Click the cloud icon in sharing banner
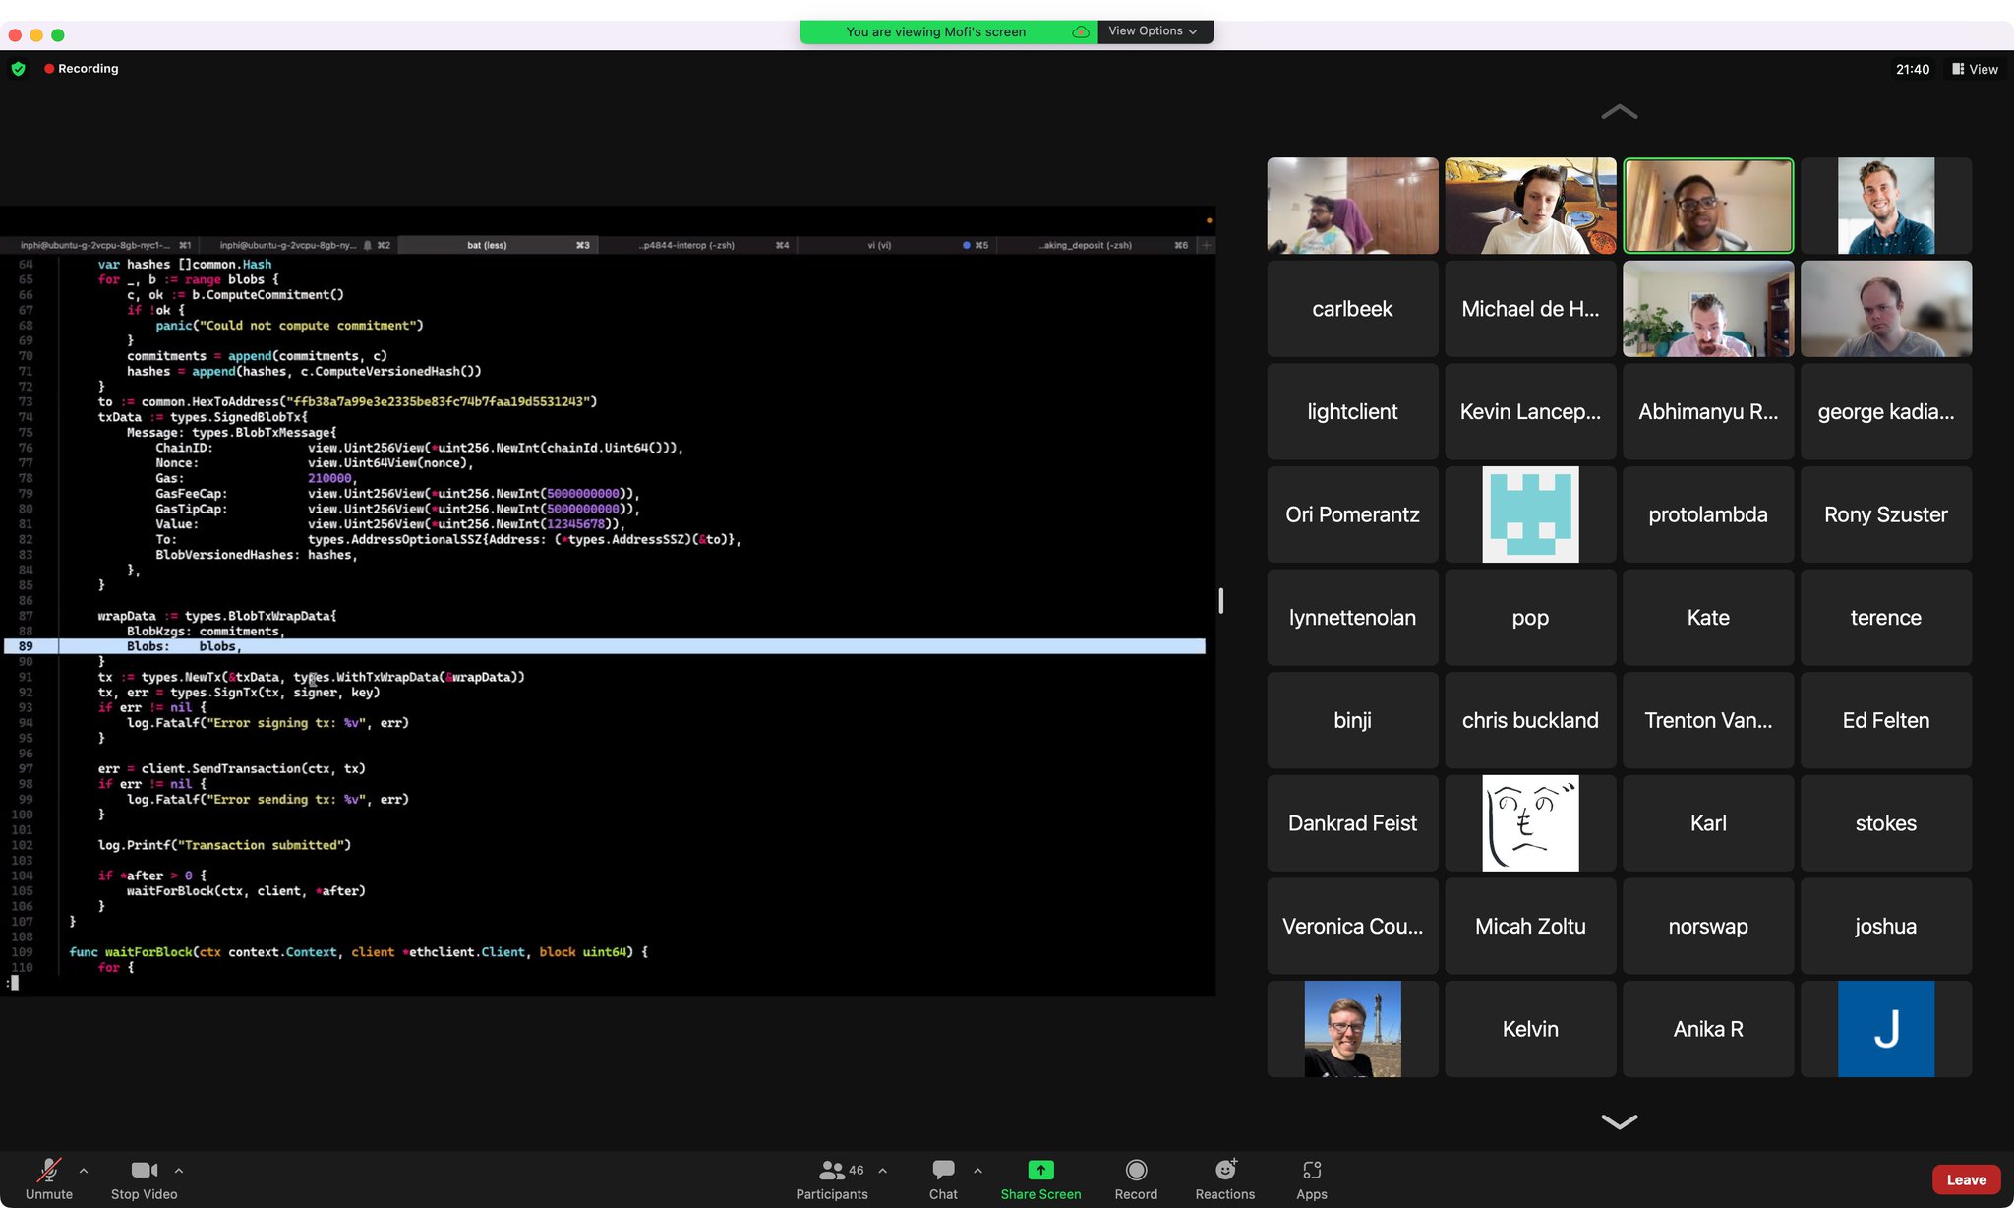2014x1208 pixels. (x=1080, y=31)
